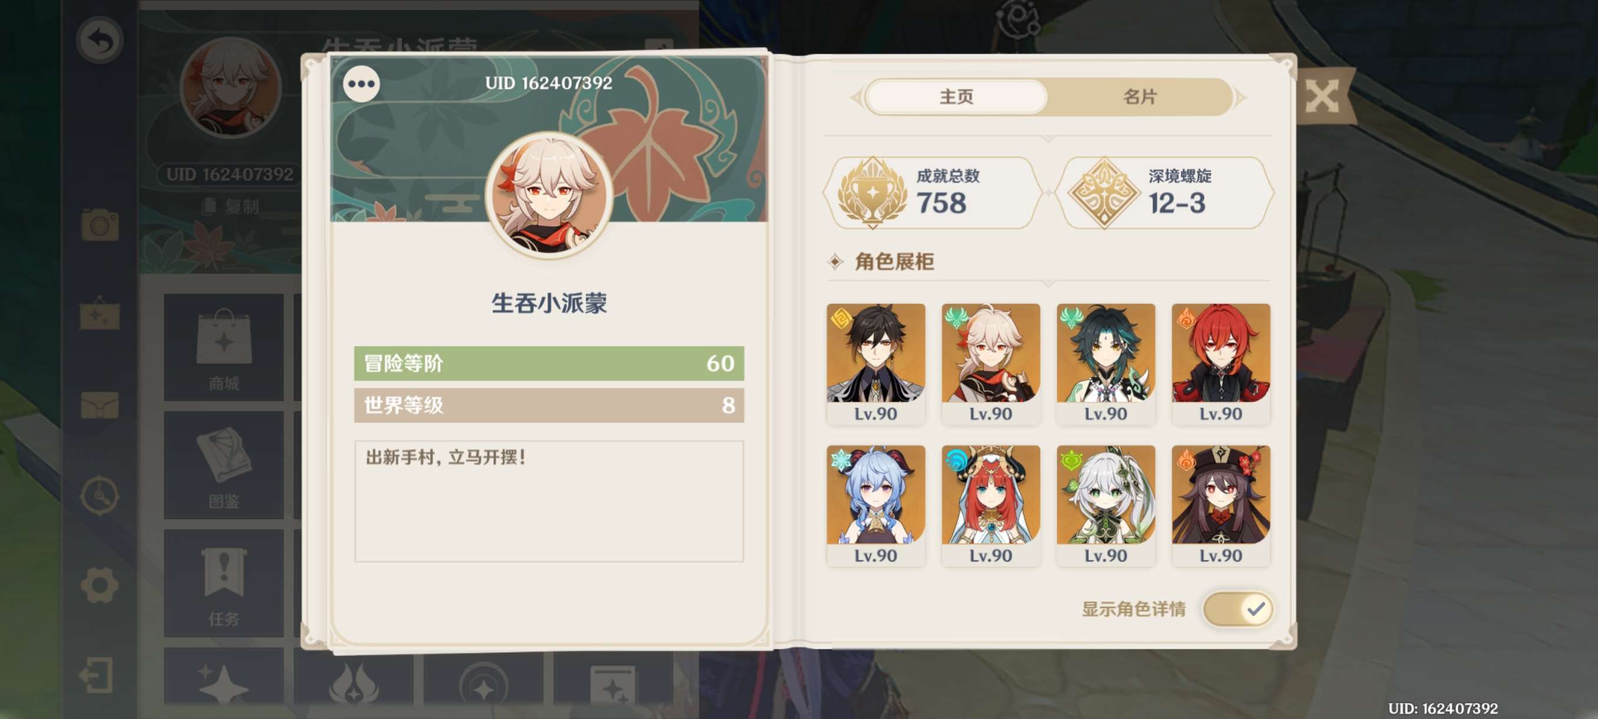This screenshot has width=1598, height=719.
Task: Click the back arrow icon
Action: [x=99, y=41]
